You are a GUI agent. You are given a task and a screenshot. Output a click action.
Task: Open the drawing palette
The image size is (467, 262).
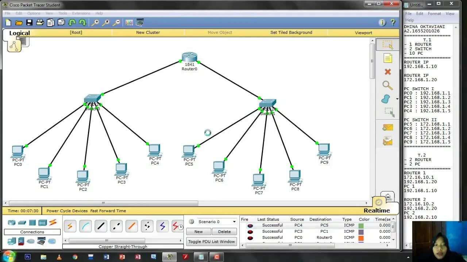[129, 23]
